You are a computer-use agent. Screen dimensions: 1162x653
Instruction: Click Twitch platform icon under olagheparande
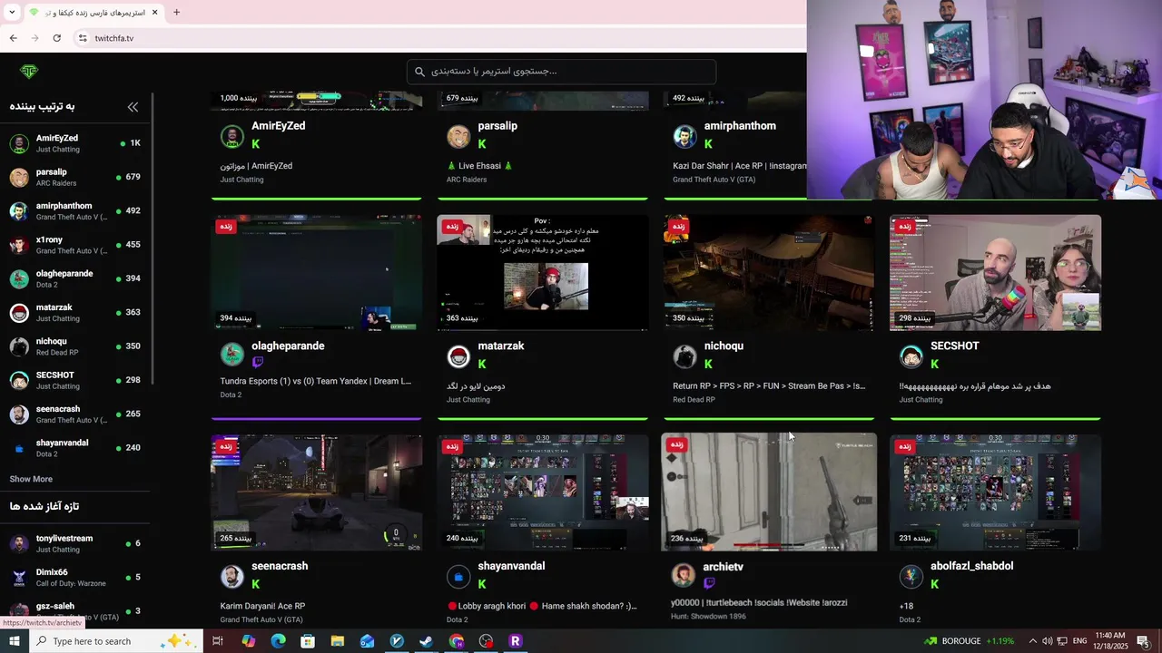click(x=257, y=363)
